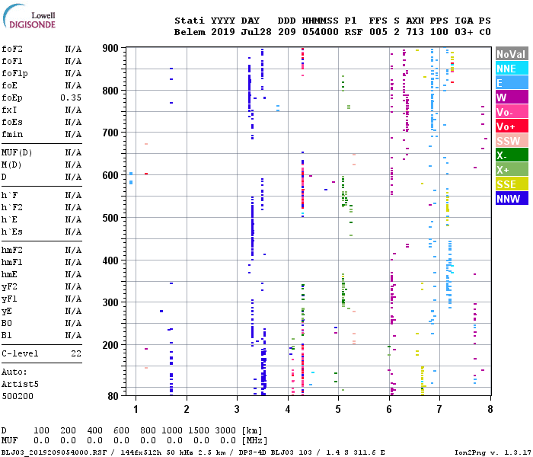Select the X- legend color swatch
Viewport: 533px width, 457px height.
[512, 155]
